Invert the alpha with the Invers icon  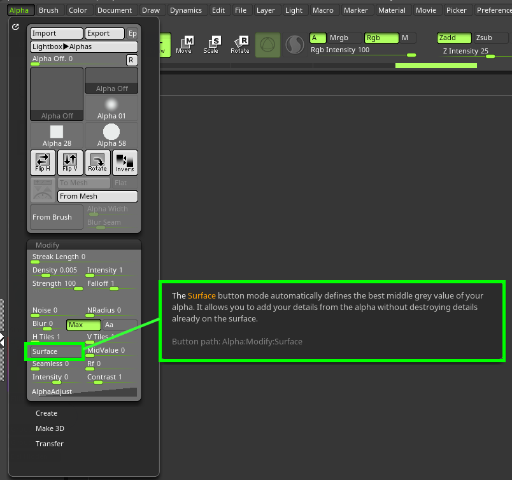pos(125,162)
